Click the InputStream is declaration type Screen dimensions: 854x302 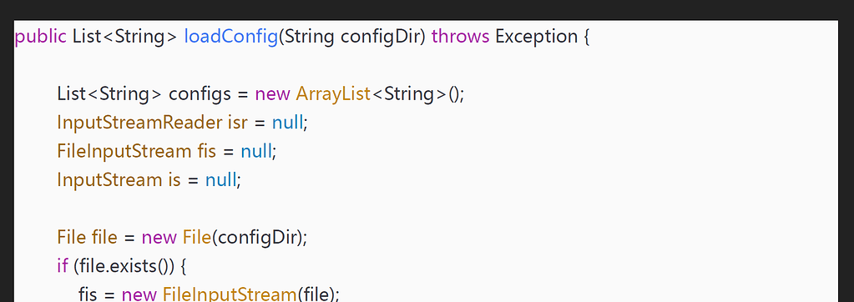pos(109,179)
